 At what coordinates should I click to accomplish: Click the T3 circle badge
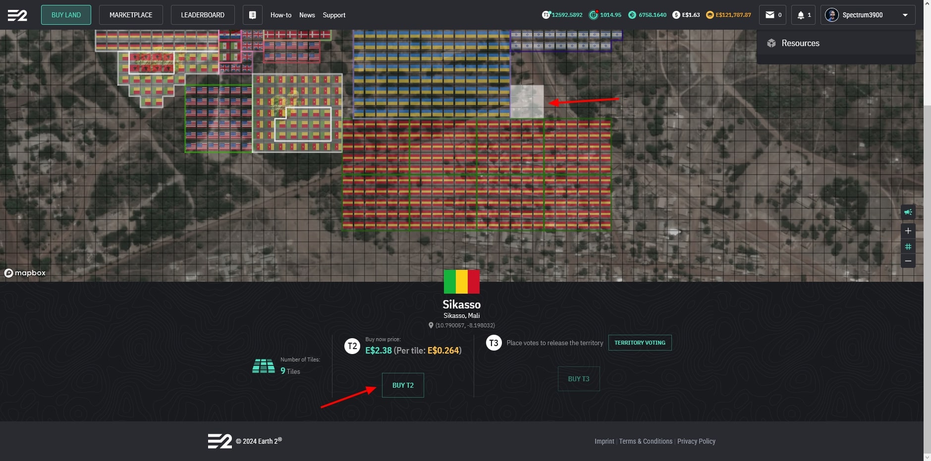click(x=494, y=343)
